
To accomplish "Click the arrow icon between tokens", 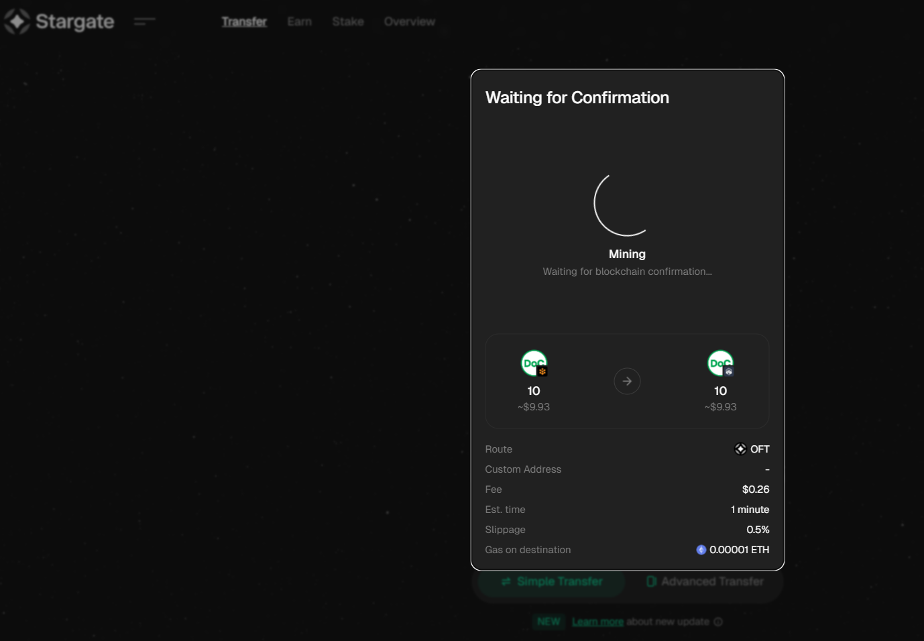I will 627,382.
